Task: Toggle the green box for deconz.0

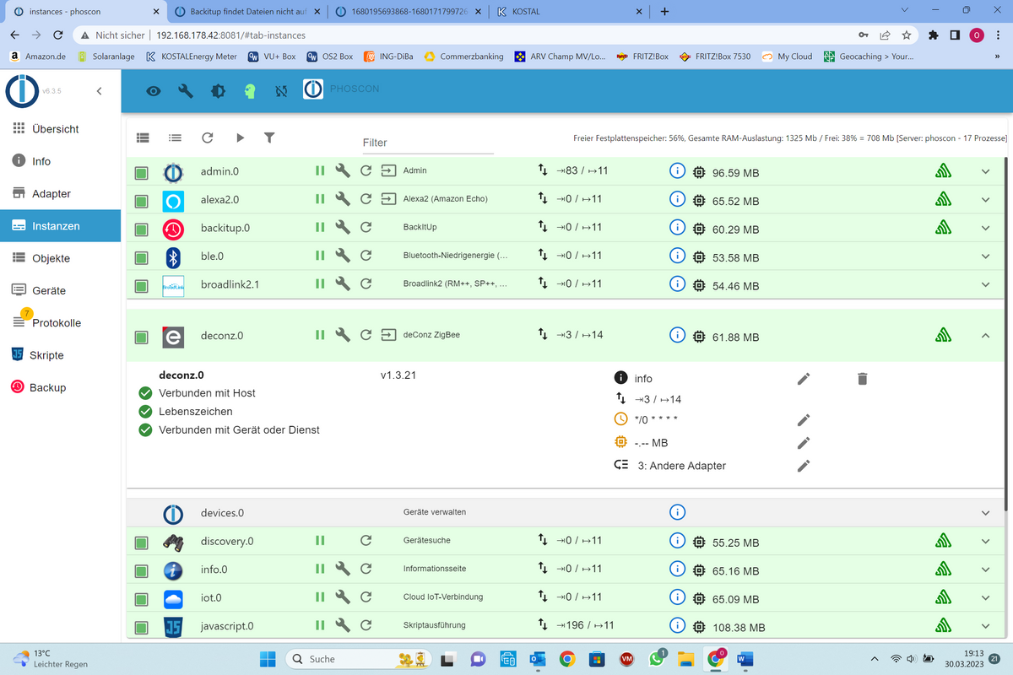Action: (x=142, y=337)
